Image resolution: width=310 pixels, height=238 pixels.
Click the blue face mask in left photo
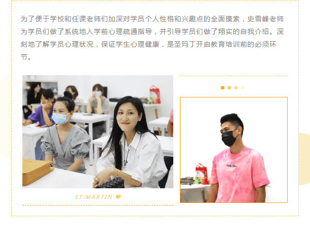coord(60,118)
